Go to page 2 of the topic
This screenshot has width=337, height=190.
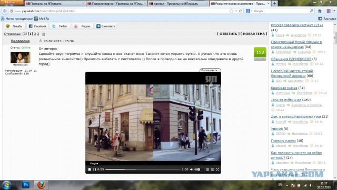(35, 34)
